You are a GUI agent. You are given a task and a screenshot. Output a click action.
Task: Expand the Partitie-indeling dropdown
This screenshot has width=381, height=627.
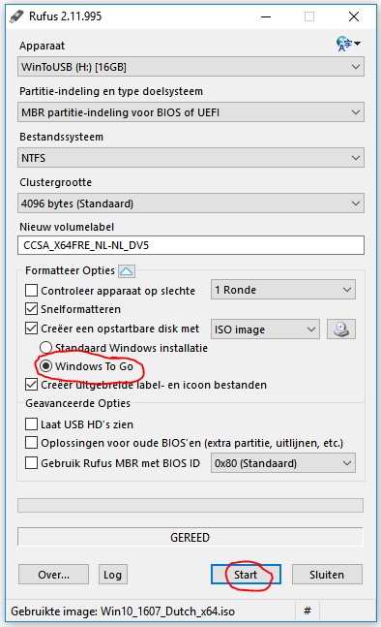[190, 112]
